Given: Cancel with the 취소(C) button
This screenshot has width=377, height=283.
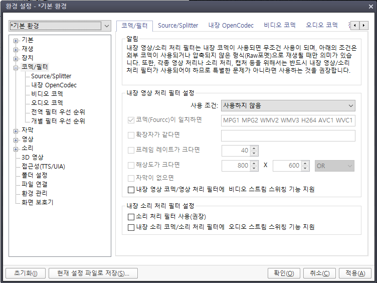Looking at the screenshot, I should [319, 273].
